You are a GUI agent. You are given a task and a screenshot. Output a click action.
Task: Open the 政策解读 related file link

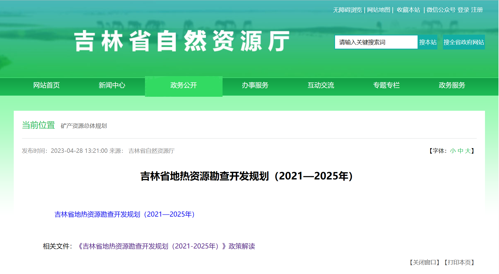166,246
